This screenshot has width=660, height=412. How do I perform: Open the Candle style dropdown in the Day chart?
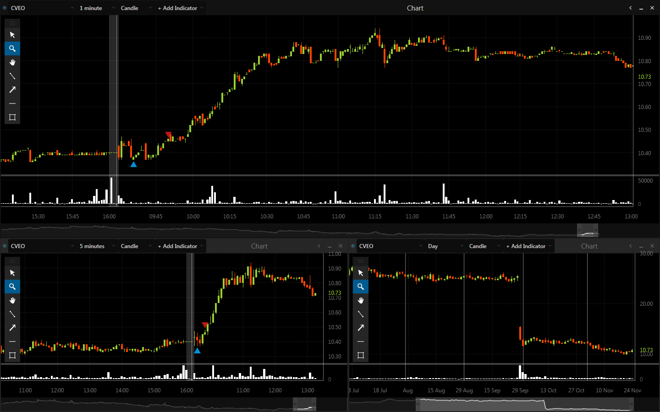pyautogui.click(x=484, y=246)
